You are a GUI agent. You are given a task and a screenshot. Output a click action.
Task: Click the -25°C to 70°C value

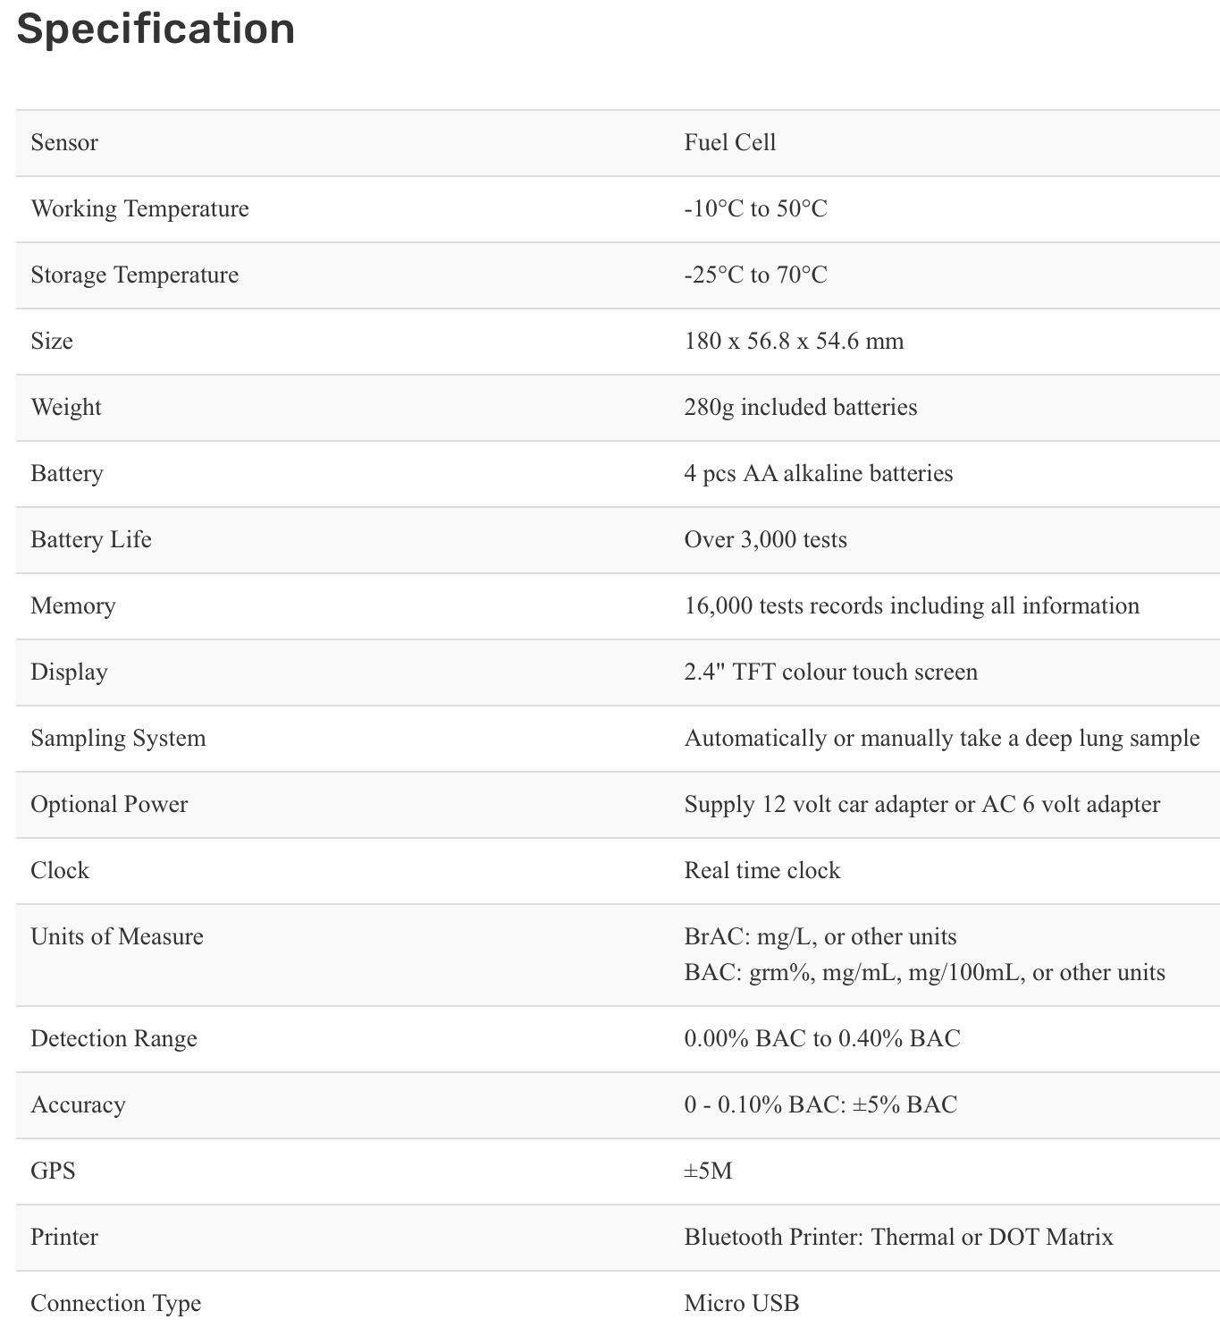click(755, 275)
